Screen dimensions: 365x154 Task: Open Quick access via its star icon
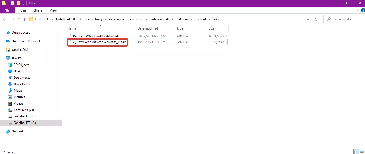point(8,33)
